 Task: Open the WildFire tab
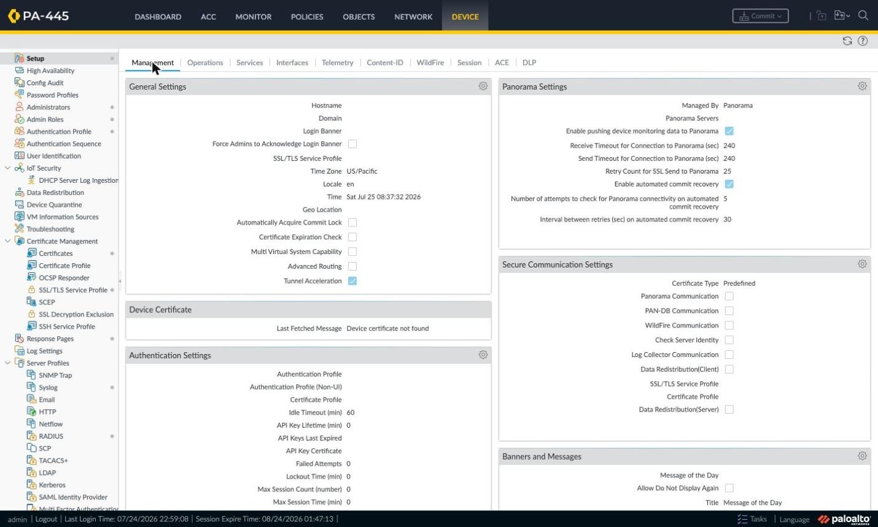430,63
